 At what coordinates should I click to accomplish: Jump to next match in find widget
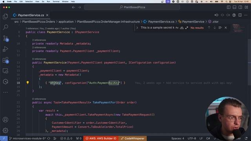pos(215,28)
